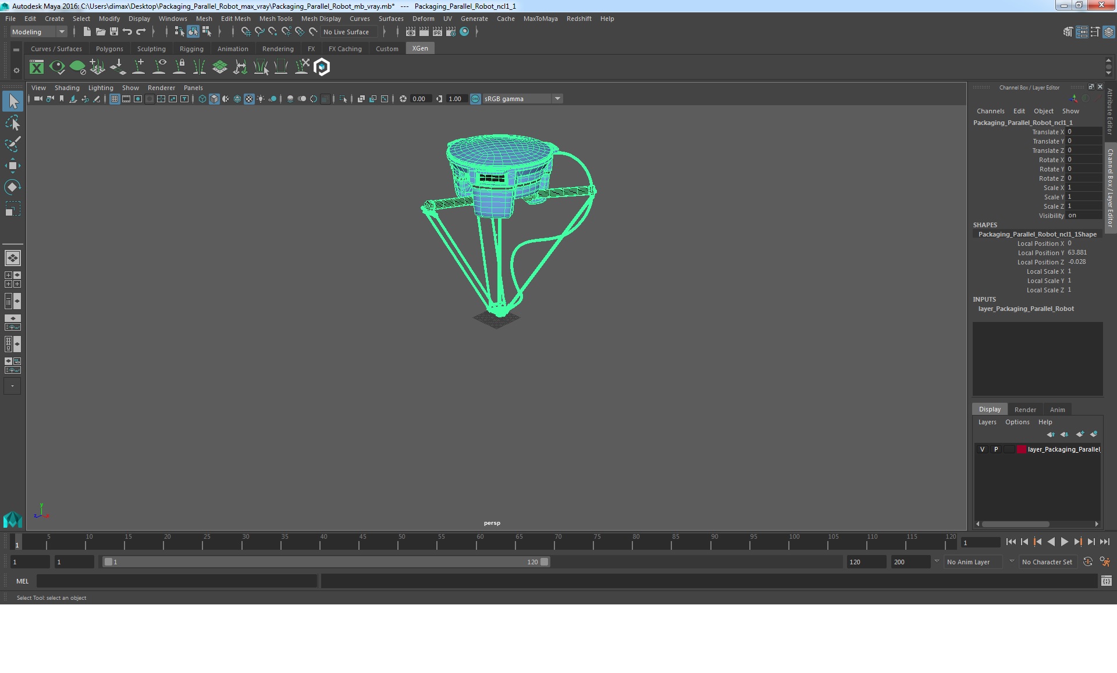1117x673 pixels.
Task: Create new empty display layer
Action: point(1080,434)
